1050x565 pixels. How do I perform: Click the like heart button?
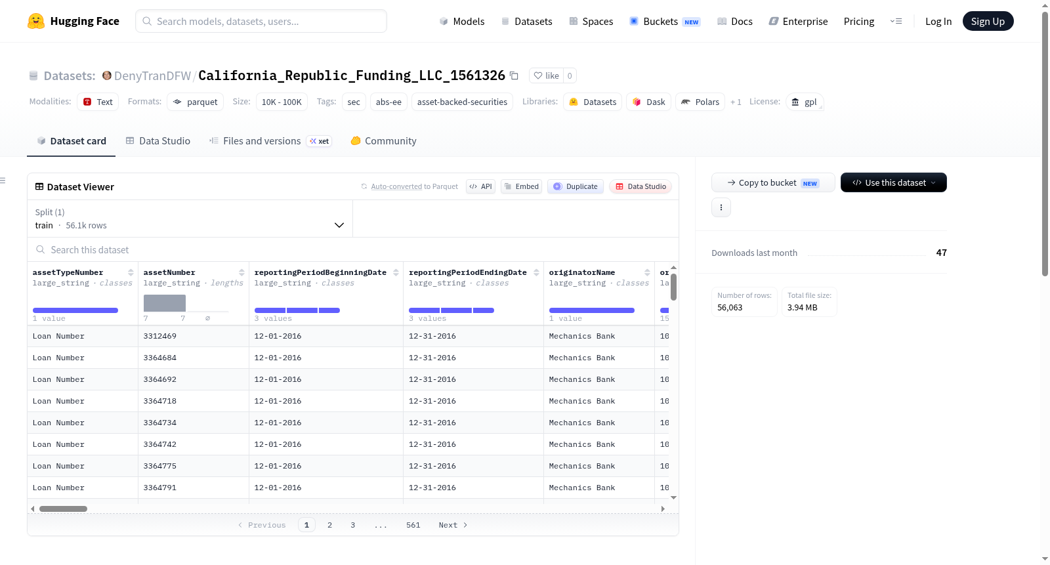546,75
